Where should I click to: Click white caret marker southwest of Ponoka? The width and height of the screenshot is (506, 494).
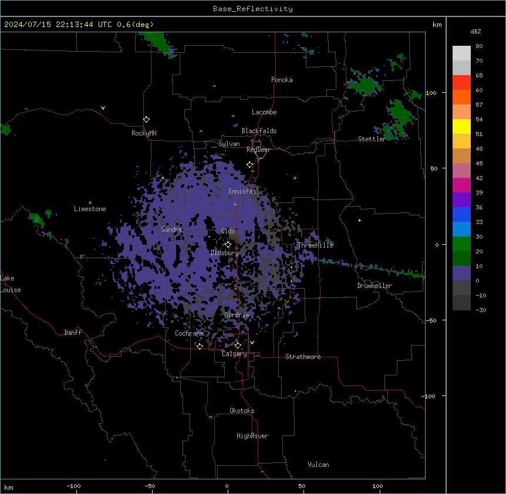point(214,86)
